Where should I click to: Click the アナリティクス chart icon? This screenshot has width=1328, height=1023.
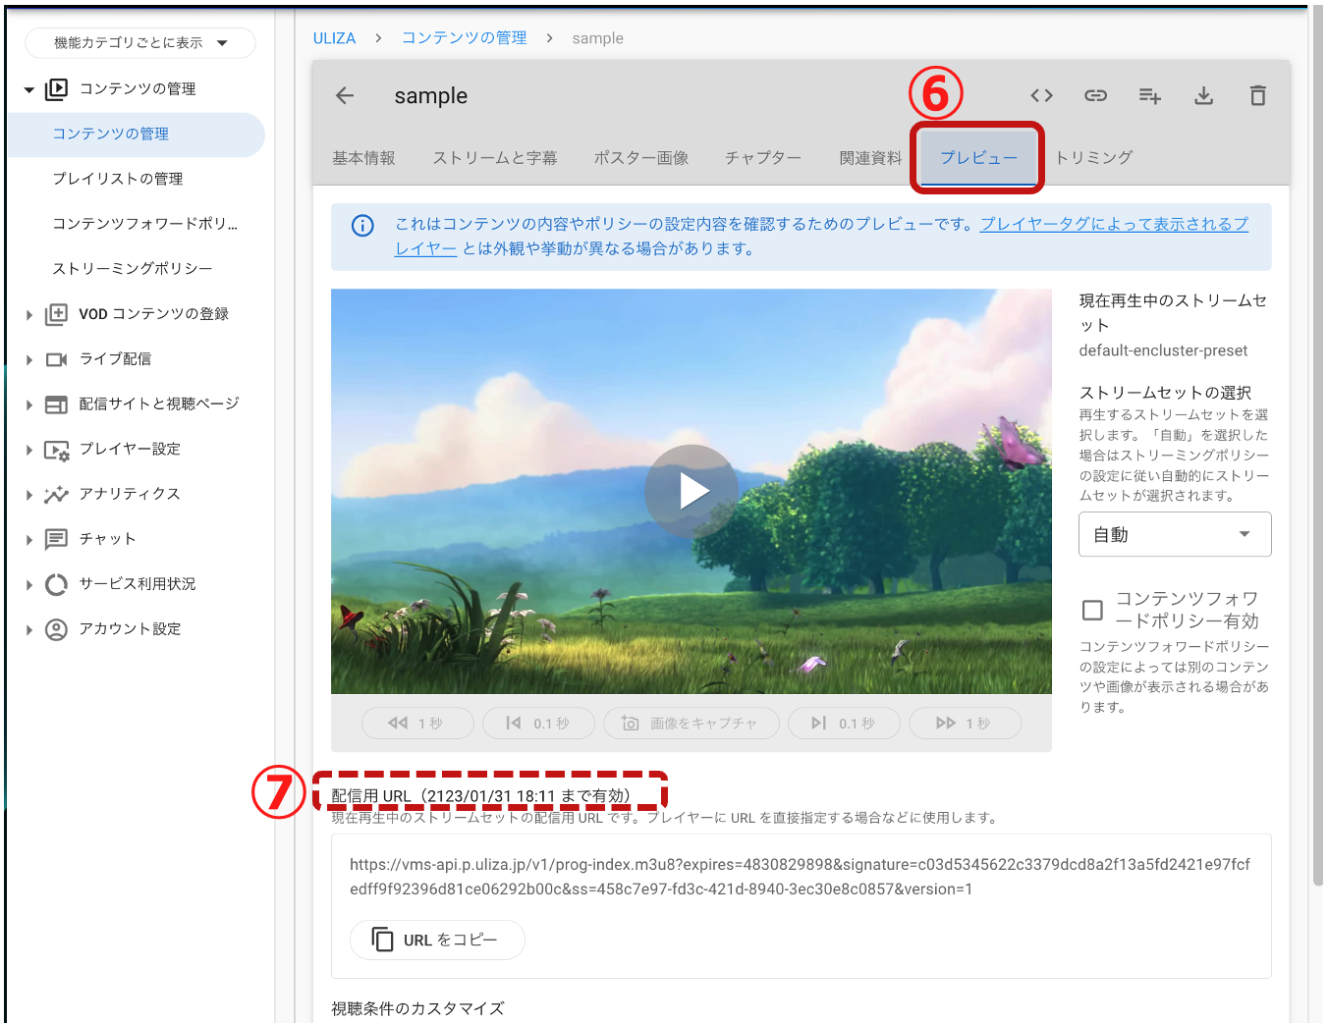(56, 494)
